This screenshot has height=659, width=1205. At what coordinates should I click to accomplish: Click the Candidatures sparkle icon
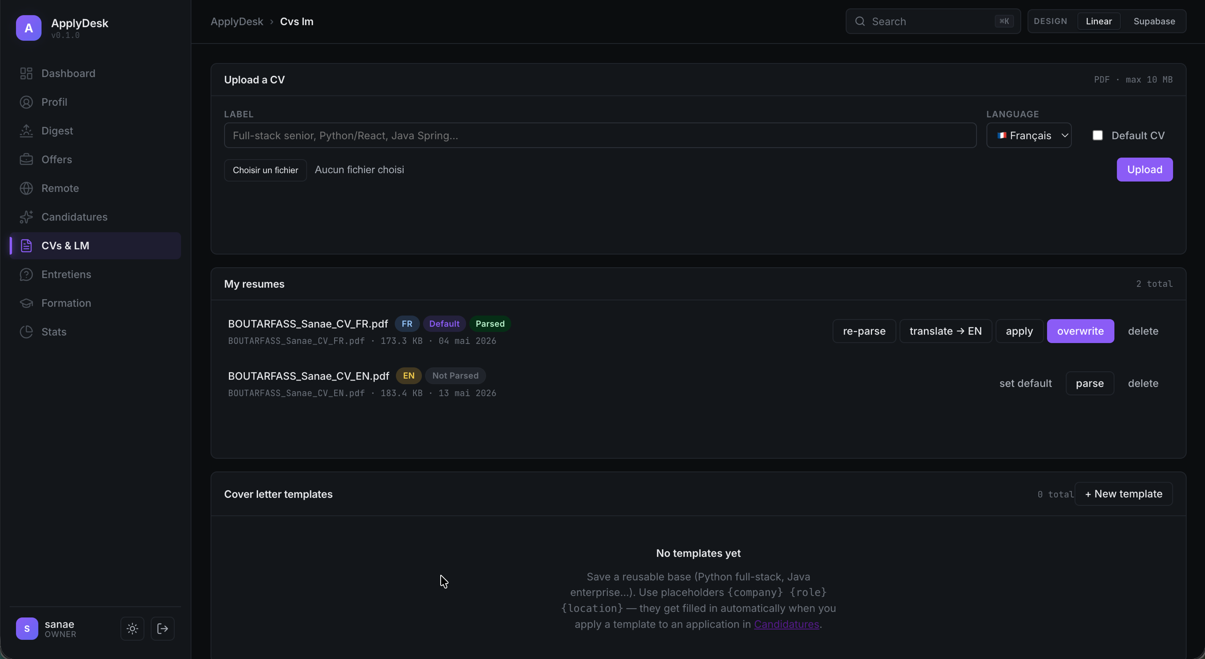click(26, 217)
